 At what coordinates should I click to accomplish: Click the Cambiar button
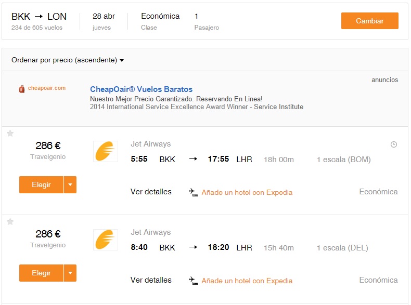pyautogui.click(x=369, y=21)
